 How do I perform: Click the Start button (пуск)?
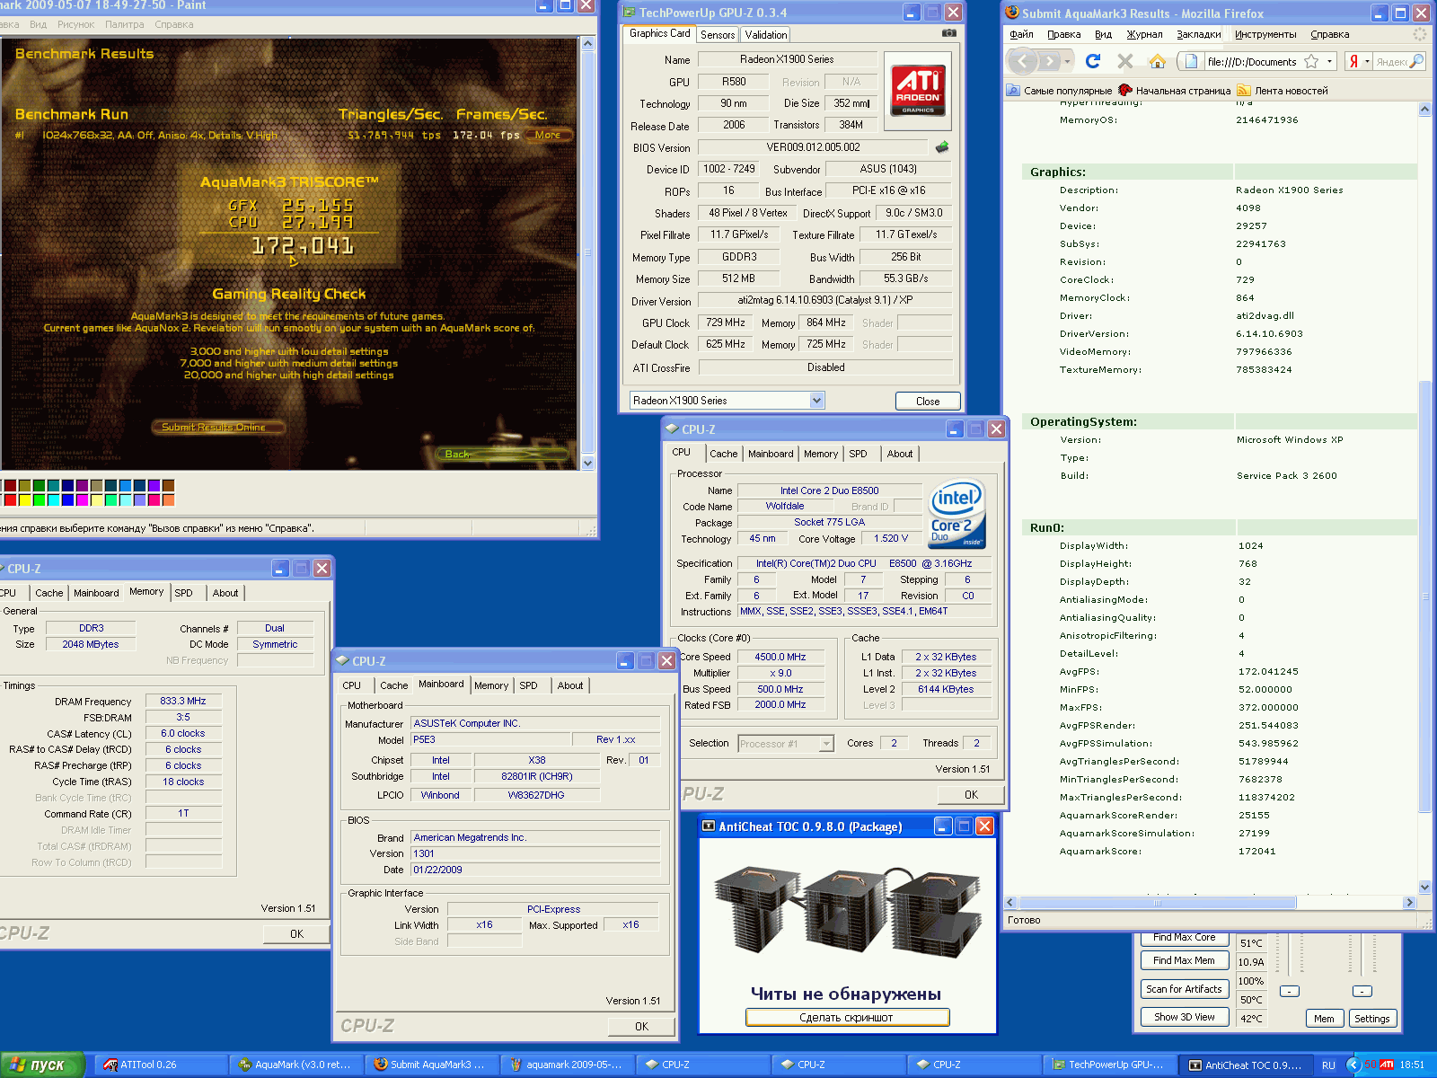click(x=41, y=1065)
